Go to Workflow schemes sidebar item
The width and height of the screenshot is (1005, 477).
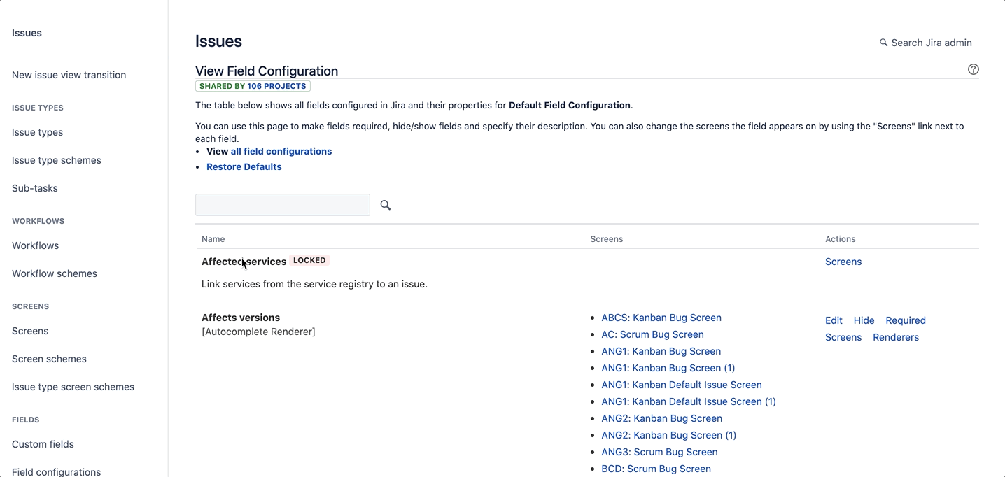pyautogui.click(x=55, y=273)
